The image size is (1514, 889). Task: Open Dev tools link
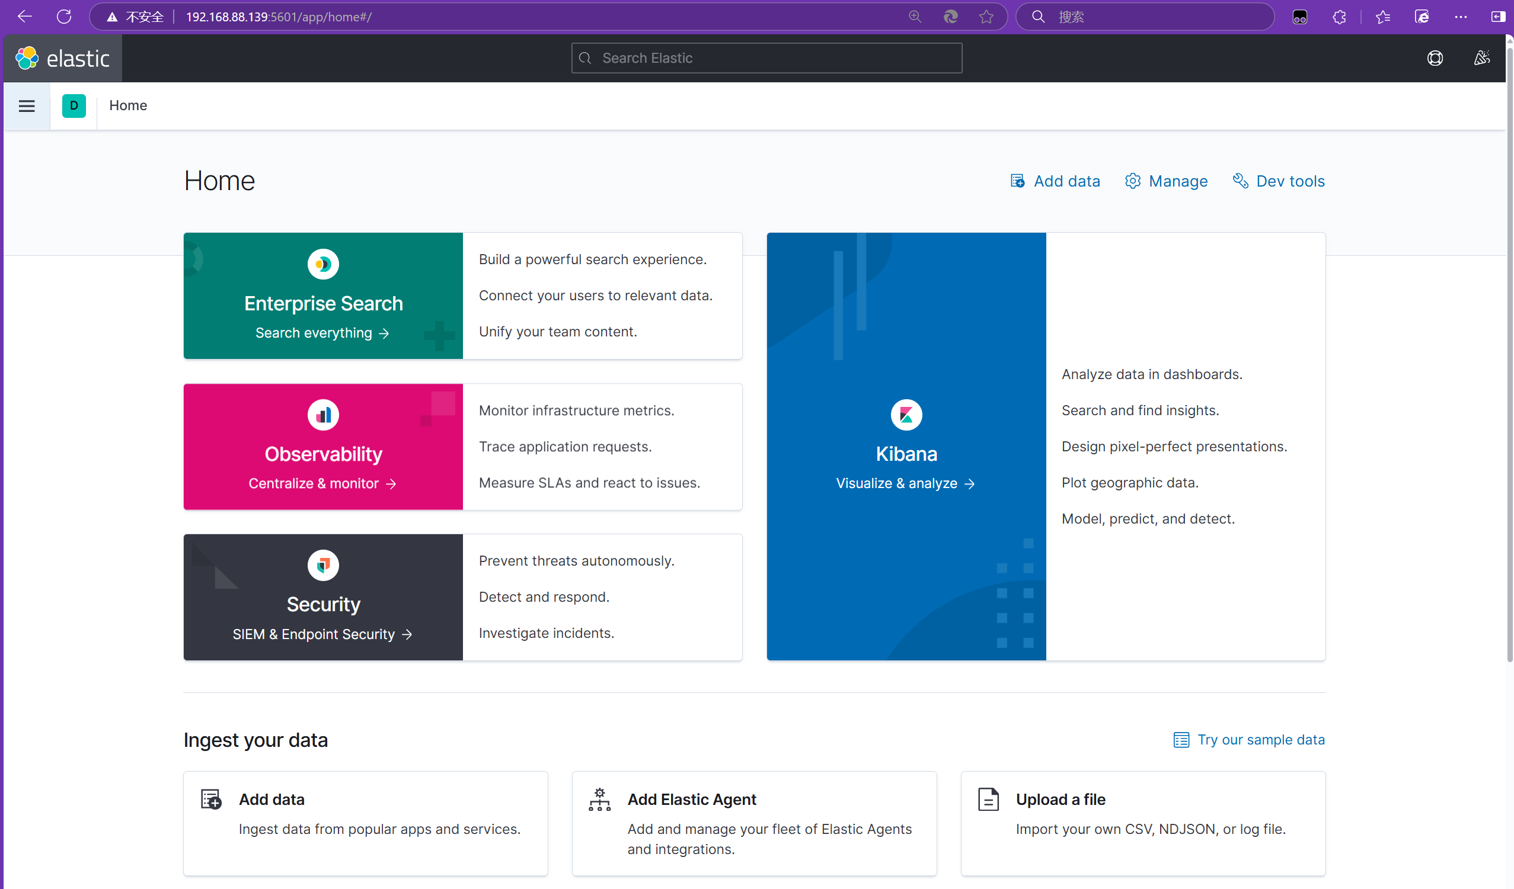[x=1279, y=181]
